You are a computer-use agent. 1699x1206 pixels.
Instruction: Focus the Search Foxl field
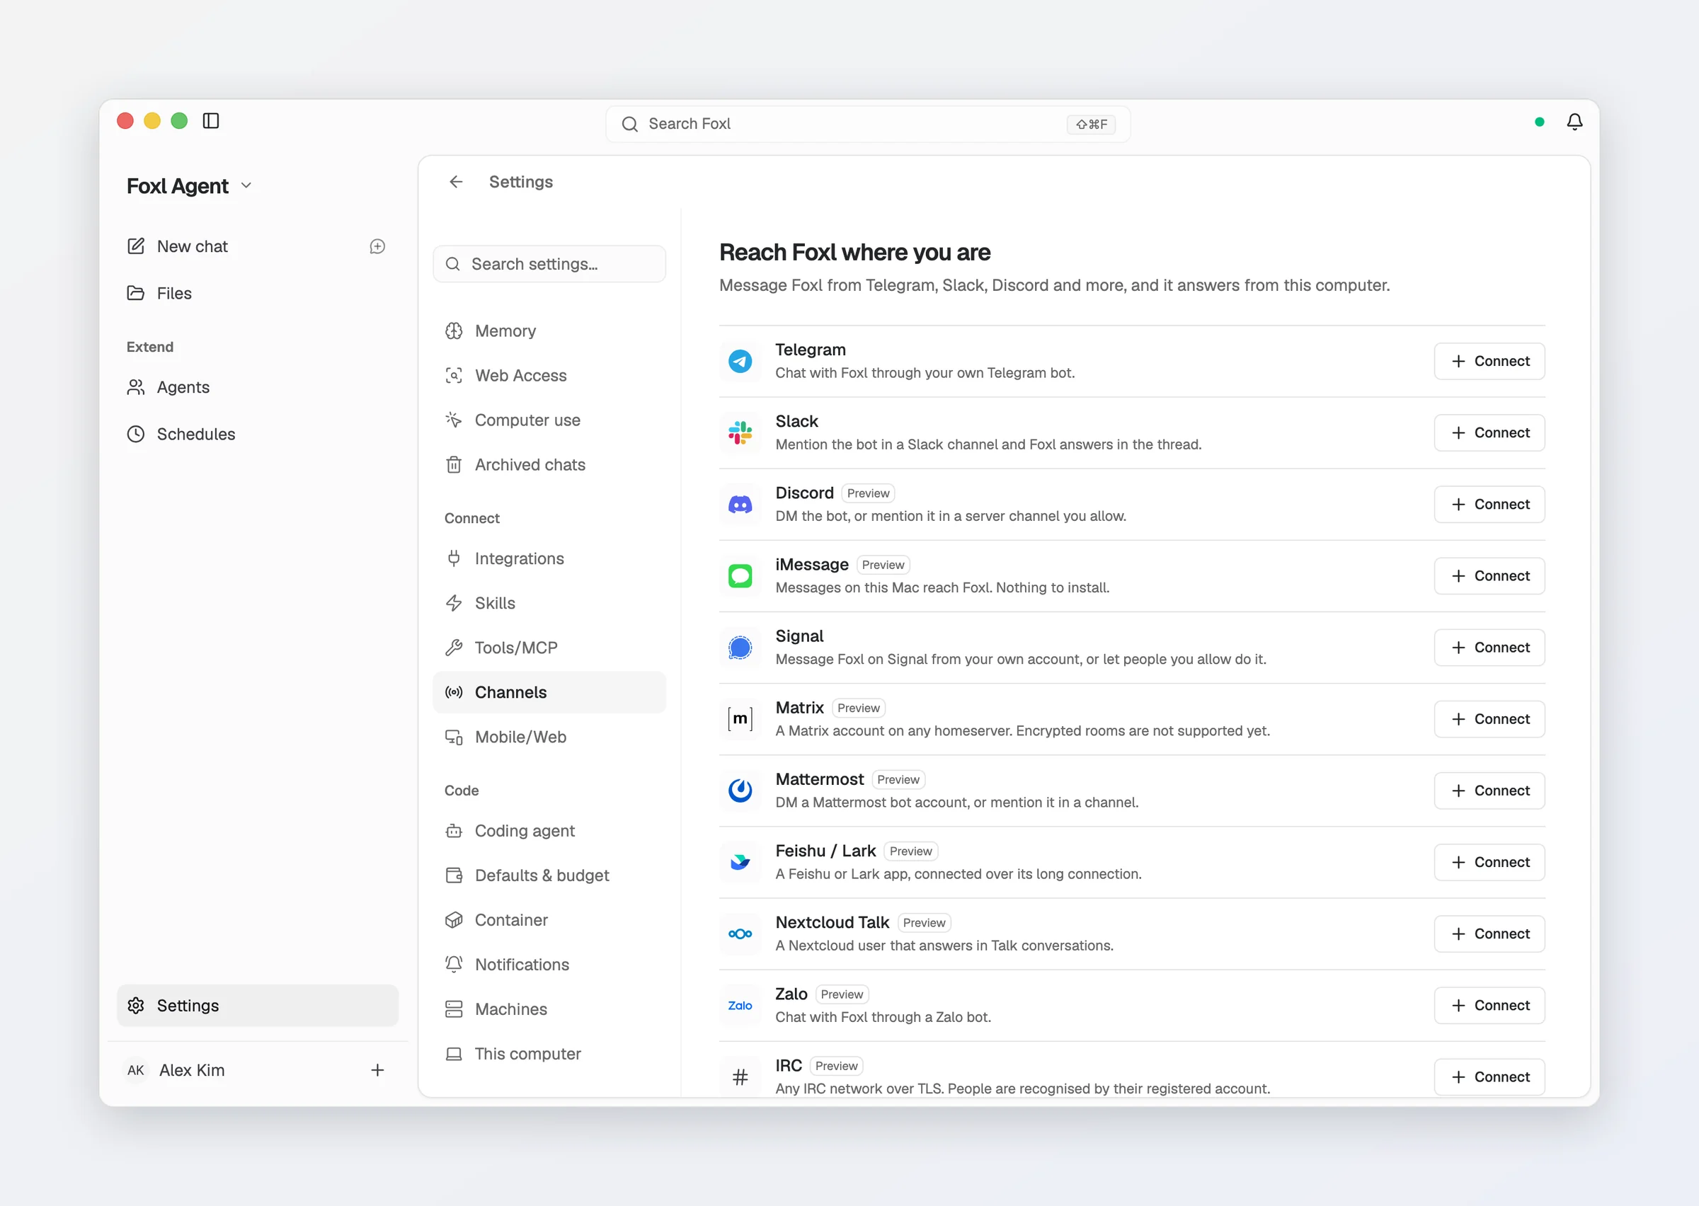[x=867, y=124]
